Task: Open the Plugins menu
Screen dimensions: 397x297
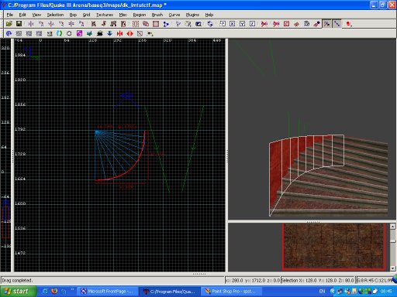Action: coord(192,15)
